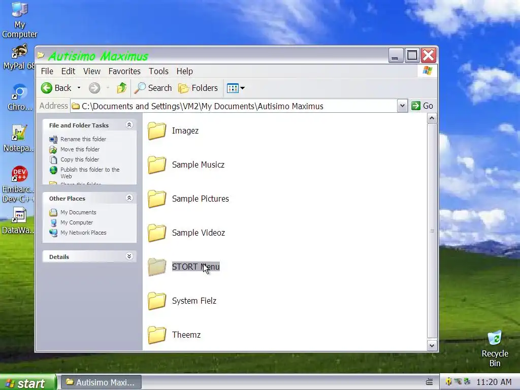Viewport: 520px width, 390px height.
Task: Select the Sample Musicz folder name
Action: (198, 165)
